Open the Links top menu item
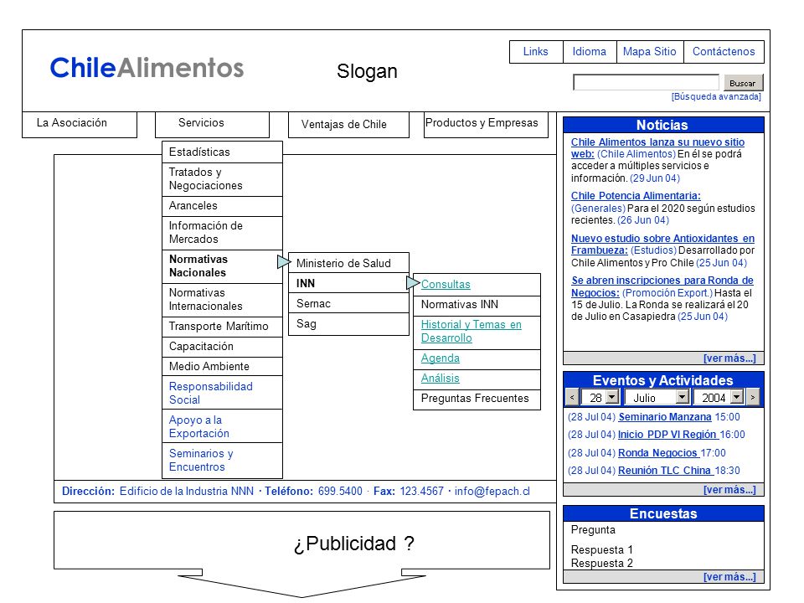804x603 pixels. pos(536,52)
